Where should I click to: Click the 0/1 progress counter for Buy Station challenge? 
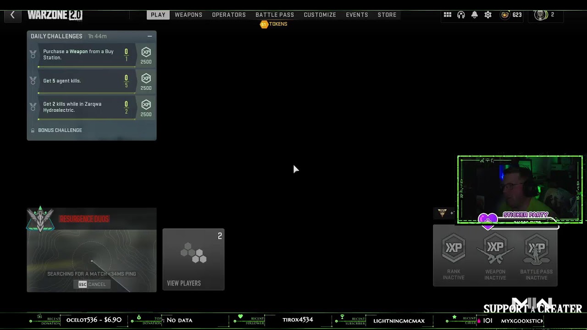coord(126,55)
